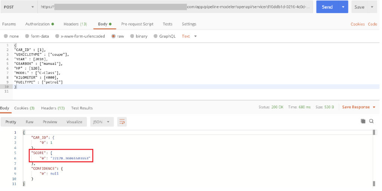Click the "VEHICLETYPE" request body line
The width and height of the screenshot is (382, 191).
41,54
